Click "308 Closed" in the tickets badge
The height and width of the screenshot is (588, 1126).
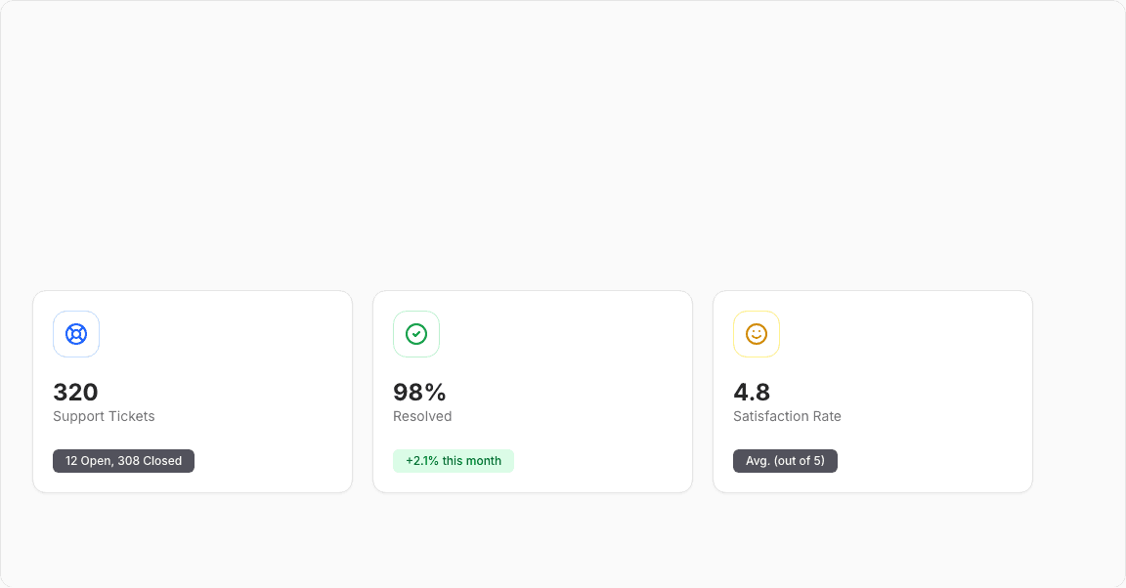click(150, 461)
